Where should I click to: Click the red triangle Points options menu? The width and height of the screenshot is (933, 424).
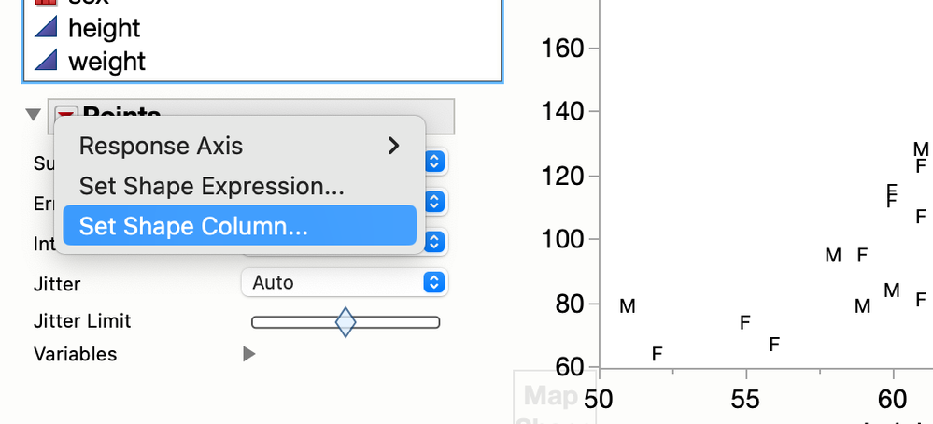[x=66, y=113]
